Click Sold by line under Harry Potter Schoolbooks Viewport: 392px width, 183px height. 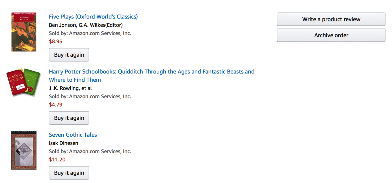click(x=90, y=96)
